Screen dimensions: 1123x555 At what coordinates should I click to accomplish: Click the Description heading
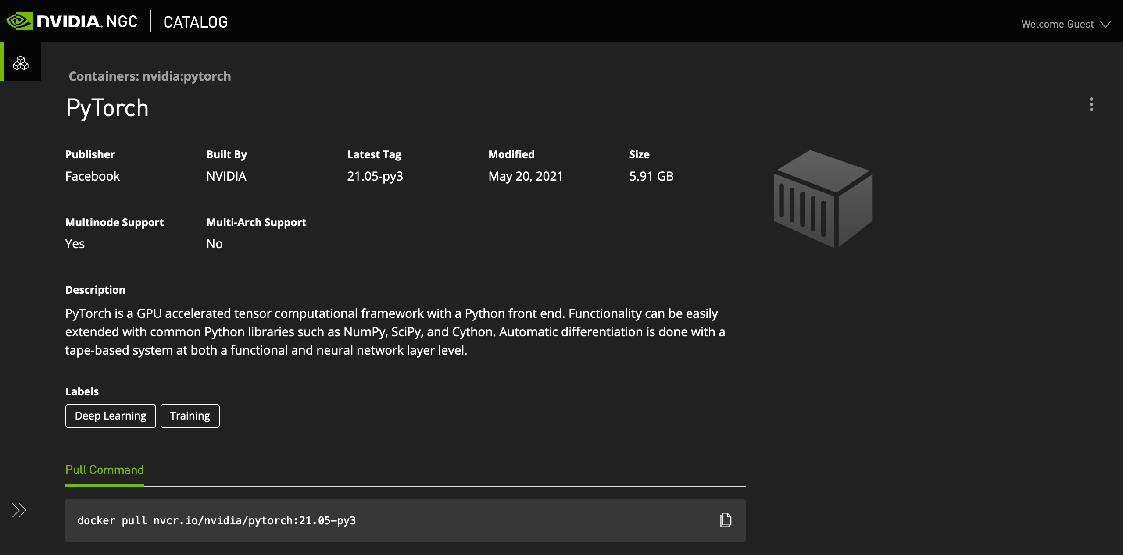coord(95,290)
